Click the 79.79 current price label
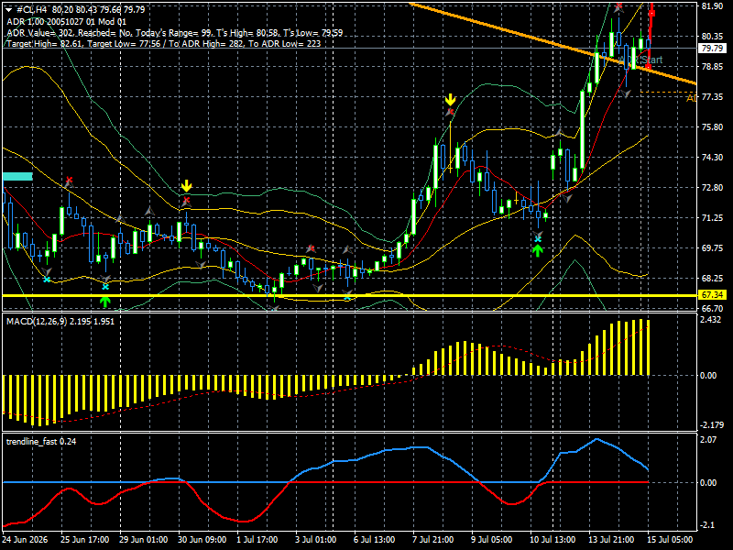This screenshot has width=733, height=550. point(712,49)
